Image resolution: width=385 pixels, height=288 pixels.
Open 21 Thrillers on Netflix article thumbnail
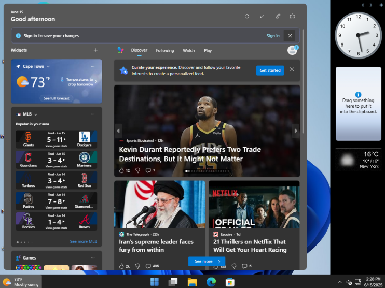254,205
